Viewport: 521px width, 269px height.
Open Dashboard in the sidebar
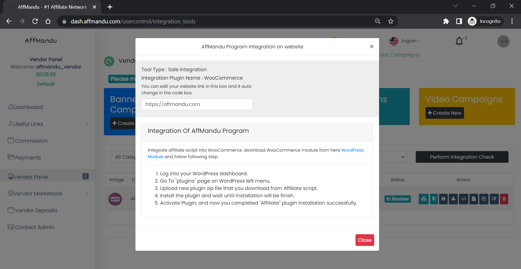[x=25, y=107]
